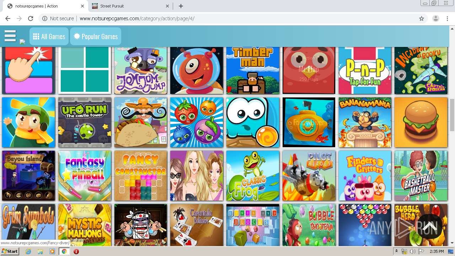The width and height of the screenshot is (455, 256).
Task: Click the Chrome taskbar icon
Action: coord(64,251)
